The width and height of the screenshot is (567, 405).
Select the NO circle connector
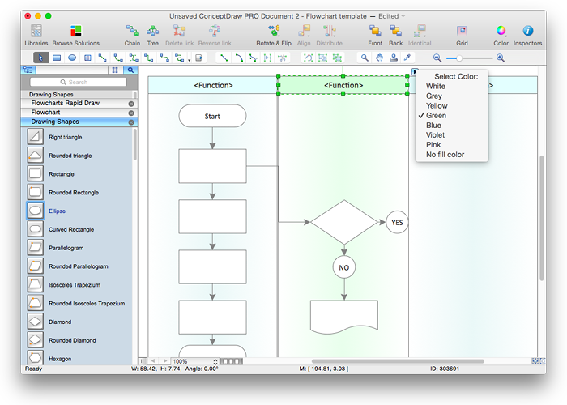344,267
